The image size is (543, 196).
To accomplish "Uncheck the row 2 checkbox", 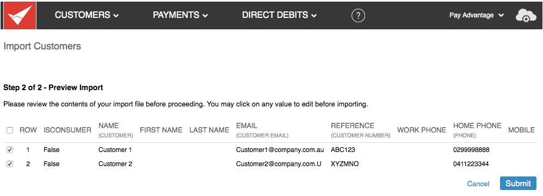I will click(10, 164).
